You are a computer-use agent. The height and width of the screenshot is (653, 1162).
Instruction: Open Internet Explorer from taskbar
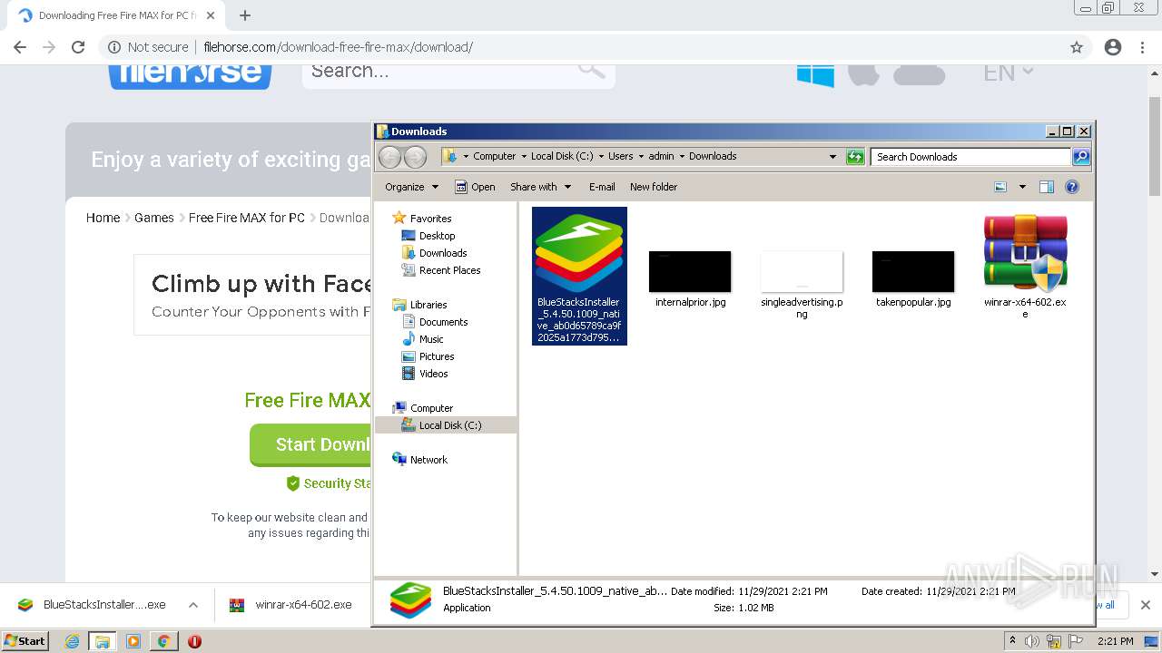[x=72, y=641]
